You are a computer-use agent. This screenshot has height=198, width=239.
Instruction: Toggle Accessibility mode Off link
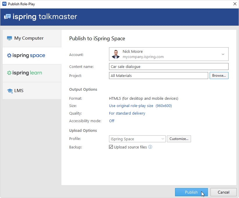tap(112, 121)
